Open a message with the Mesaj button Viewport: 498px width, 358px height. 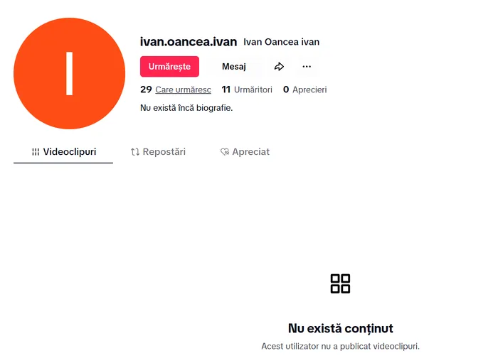(x=233, y=67)
